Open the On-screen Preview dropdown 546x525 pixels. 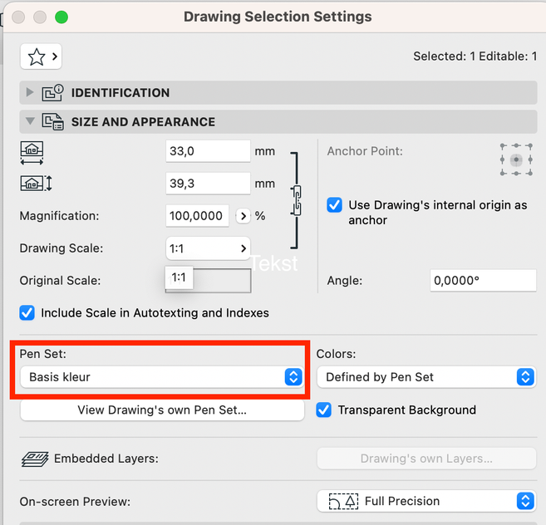click(x=425, y=501)
